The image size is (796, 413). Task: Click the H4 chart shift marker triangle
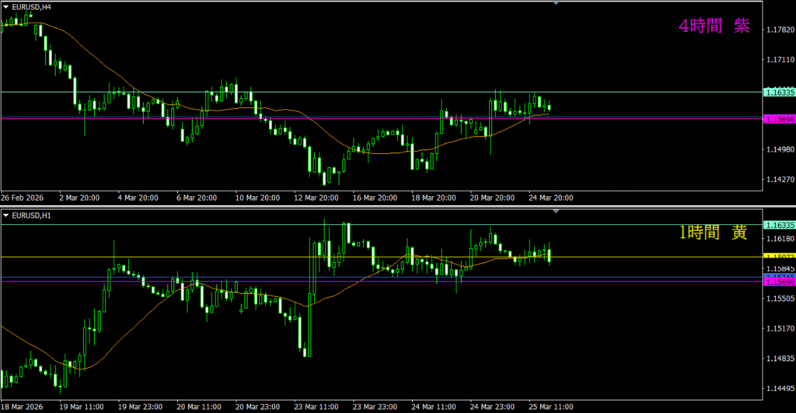point(556,3)
